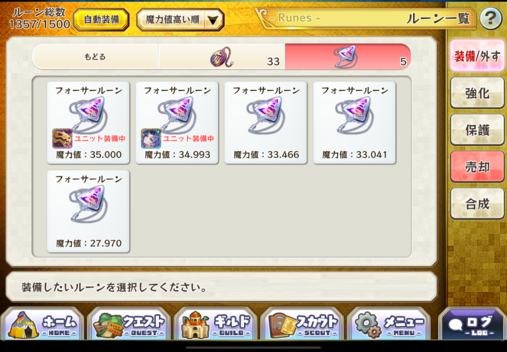
Task: Toggle the 装備/外す equip mode
Action: click(477, 56)
